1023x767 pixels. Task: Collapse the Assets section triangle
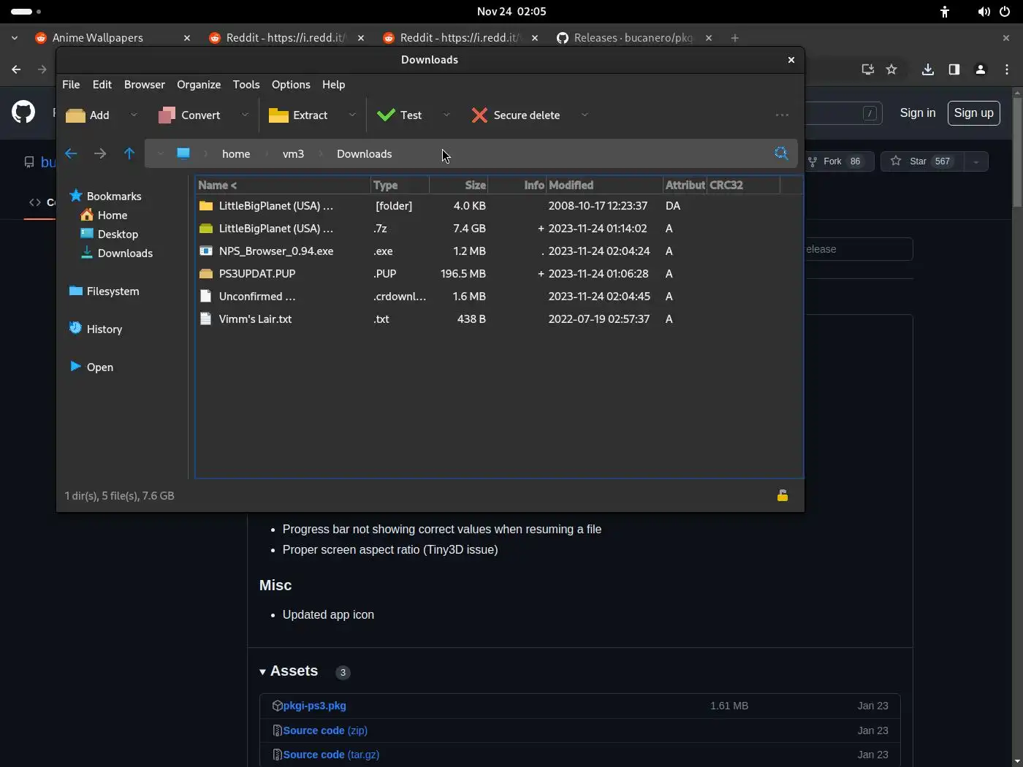(x=263, y=672)
